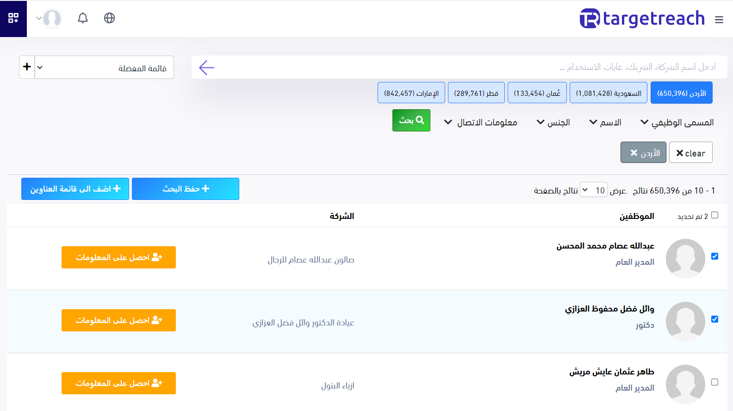This screenshot has width=733, height=411.
Task: Expand the المسمى الوظيفي filter
Action: [x=677, y=123]
